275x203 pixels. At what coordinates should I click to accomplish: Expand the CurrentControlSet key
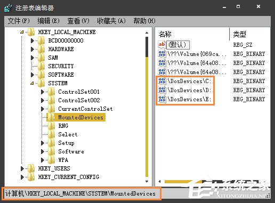43,109
